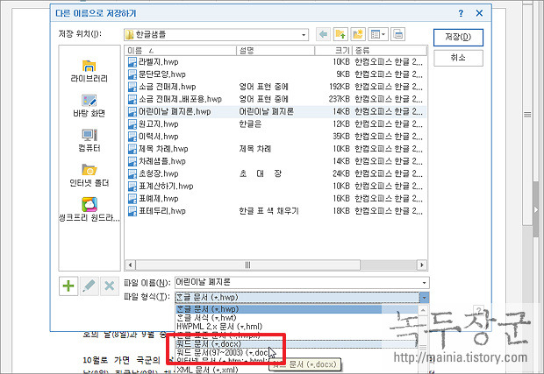Click the 237KB size cell
Image resolution: width=544 pixels, height=374 pixels.
[x=340, y=99]
